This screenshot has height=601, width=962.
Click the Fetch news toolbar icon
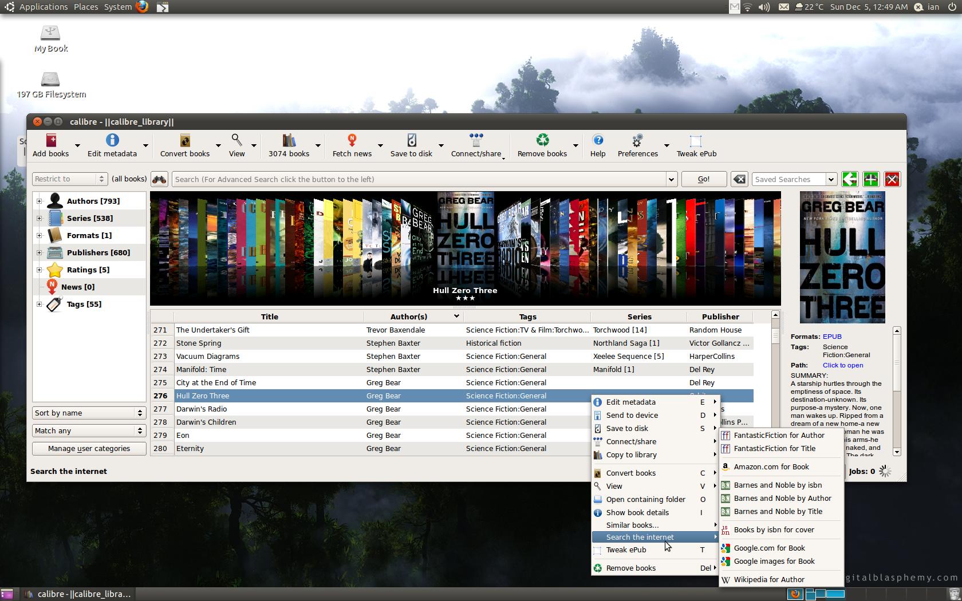pyautogui.click(x=352, y=141)
